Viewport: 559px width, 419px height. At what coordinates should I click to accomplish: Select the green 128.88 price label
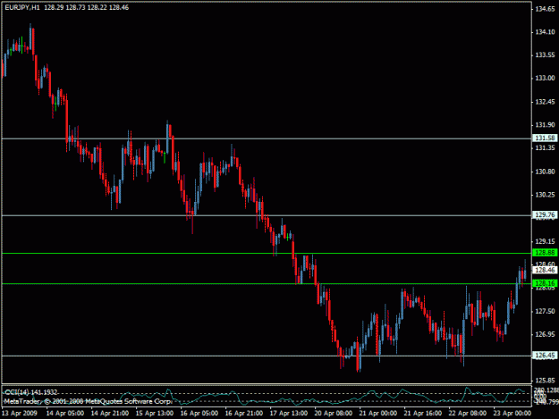545,253
